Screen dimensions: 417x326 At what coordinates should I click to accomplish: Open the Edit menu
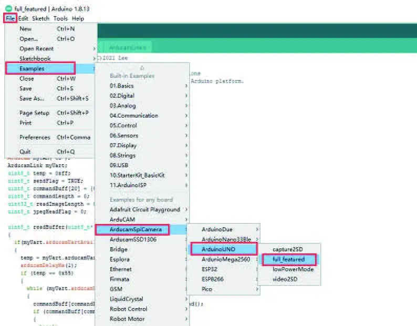click(23, 18)
